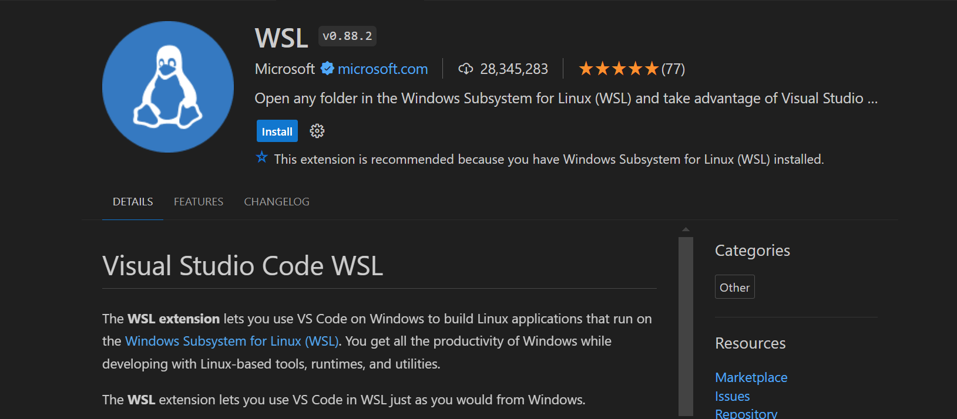The image size is (957, 419).
Task: Open the microsoft.com publisher link
Action: pos(383,69)
